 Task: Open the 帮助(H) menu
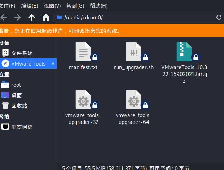pyautogui.click(x=99, y=6)
